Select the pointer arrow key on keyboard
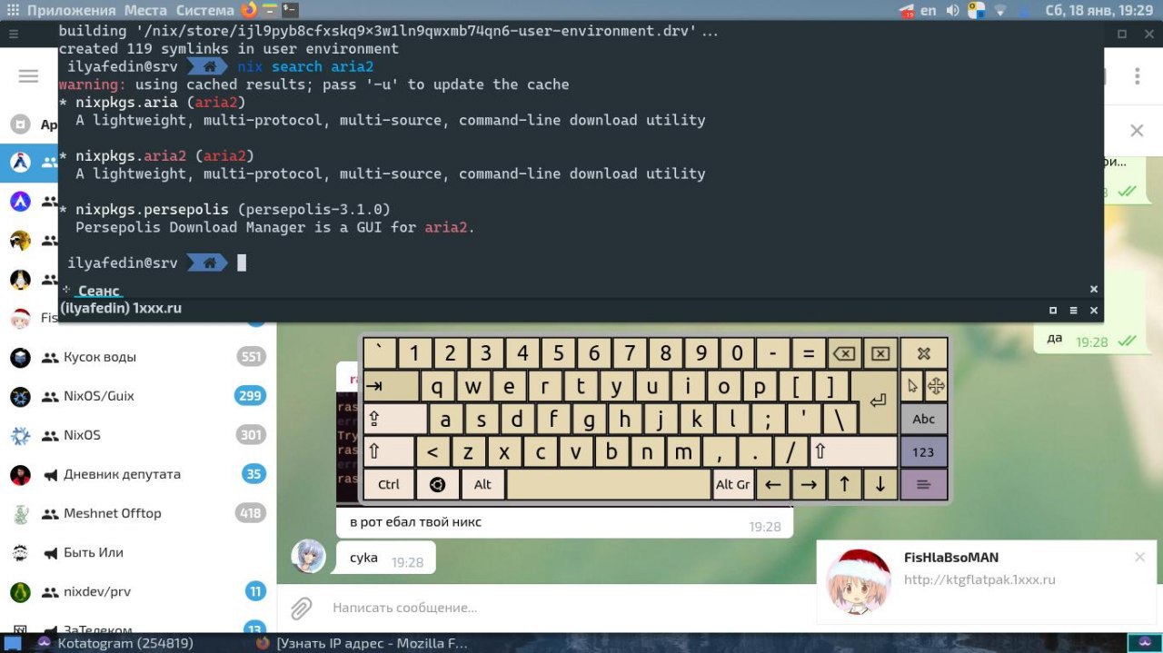 912,386
